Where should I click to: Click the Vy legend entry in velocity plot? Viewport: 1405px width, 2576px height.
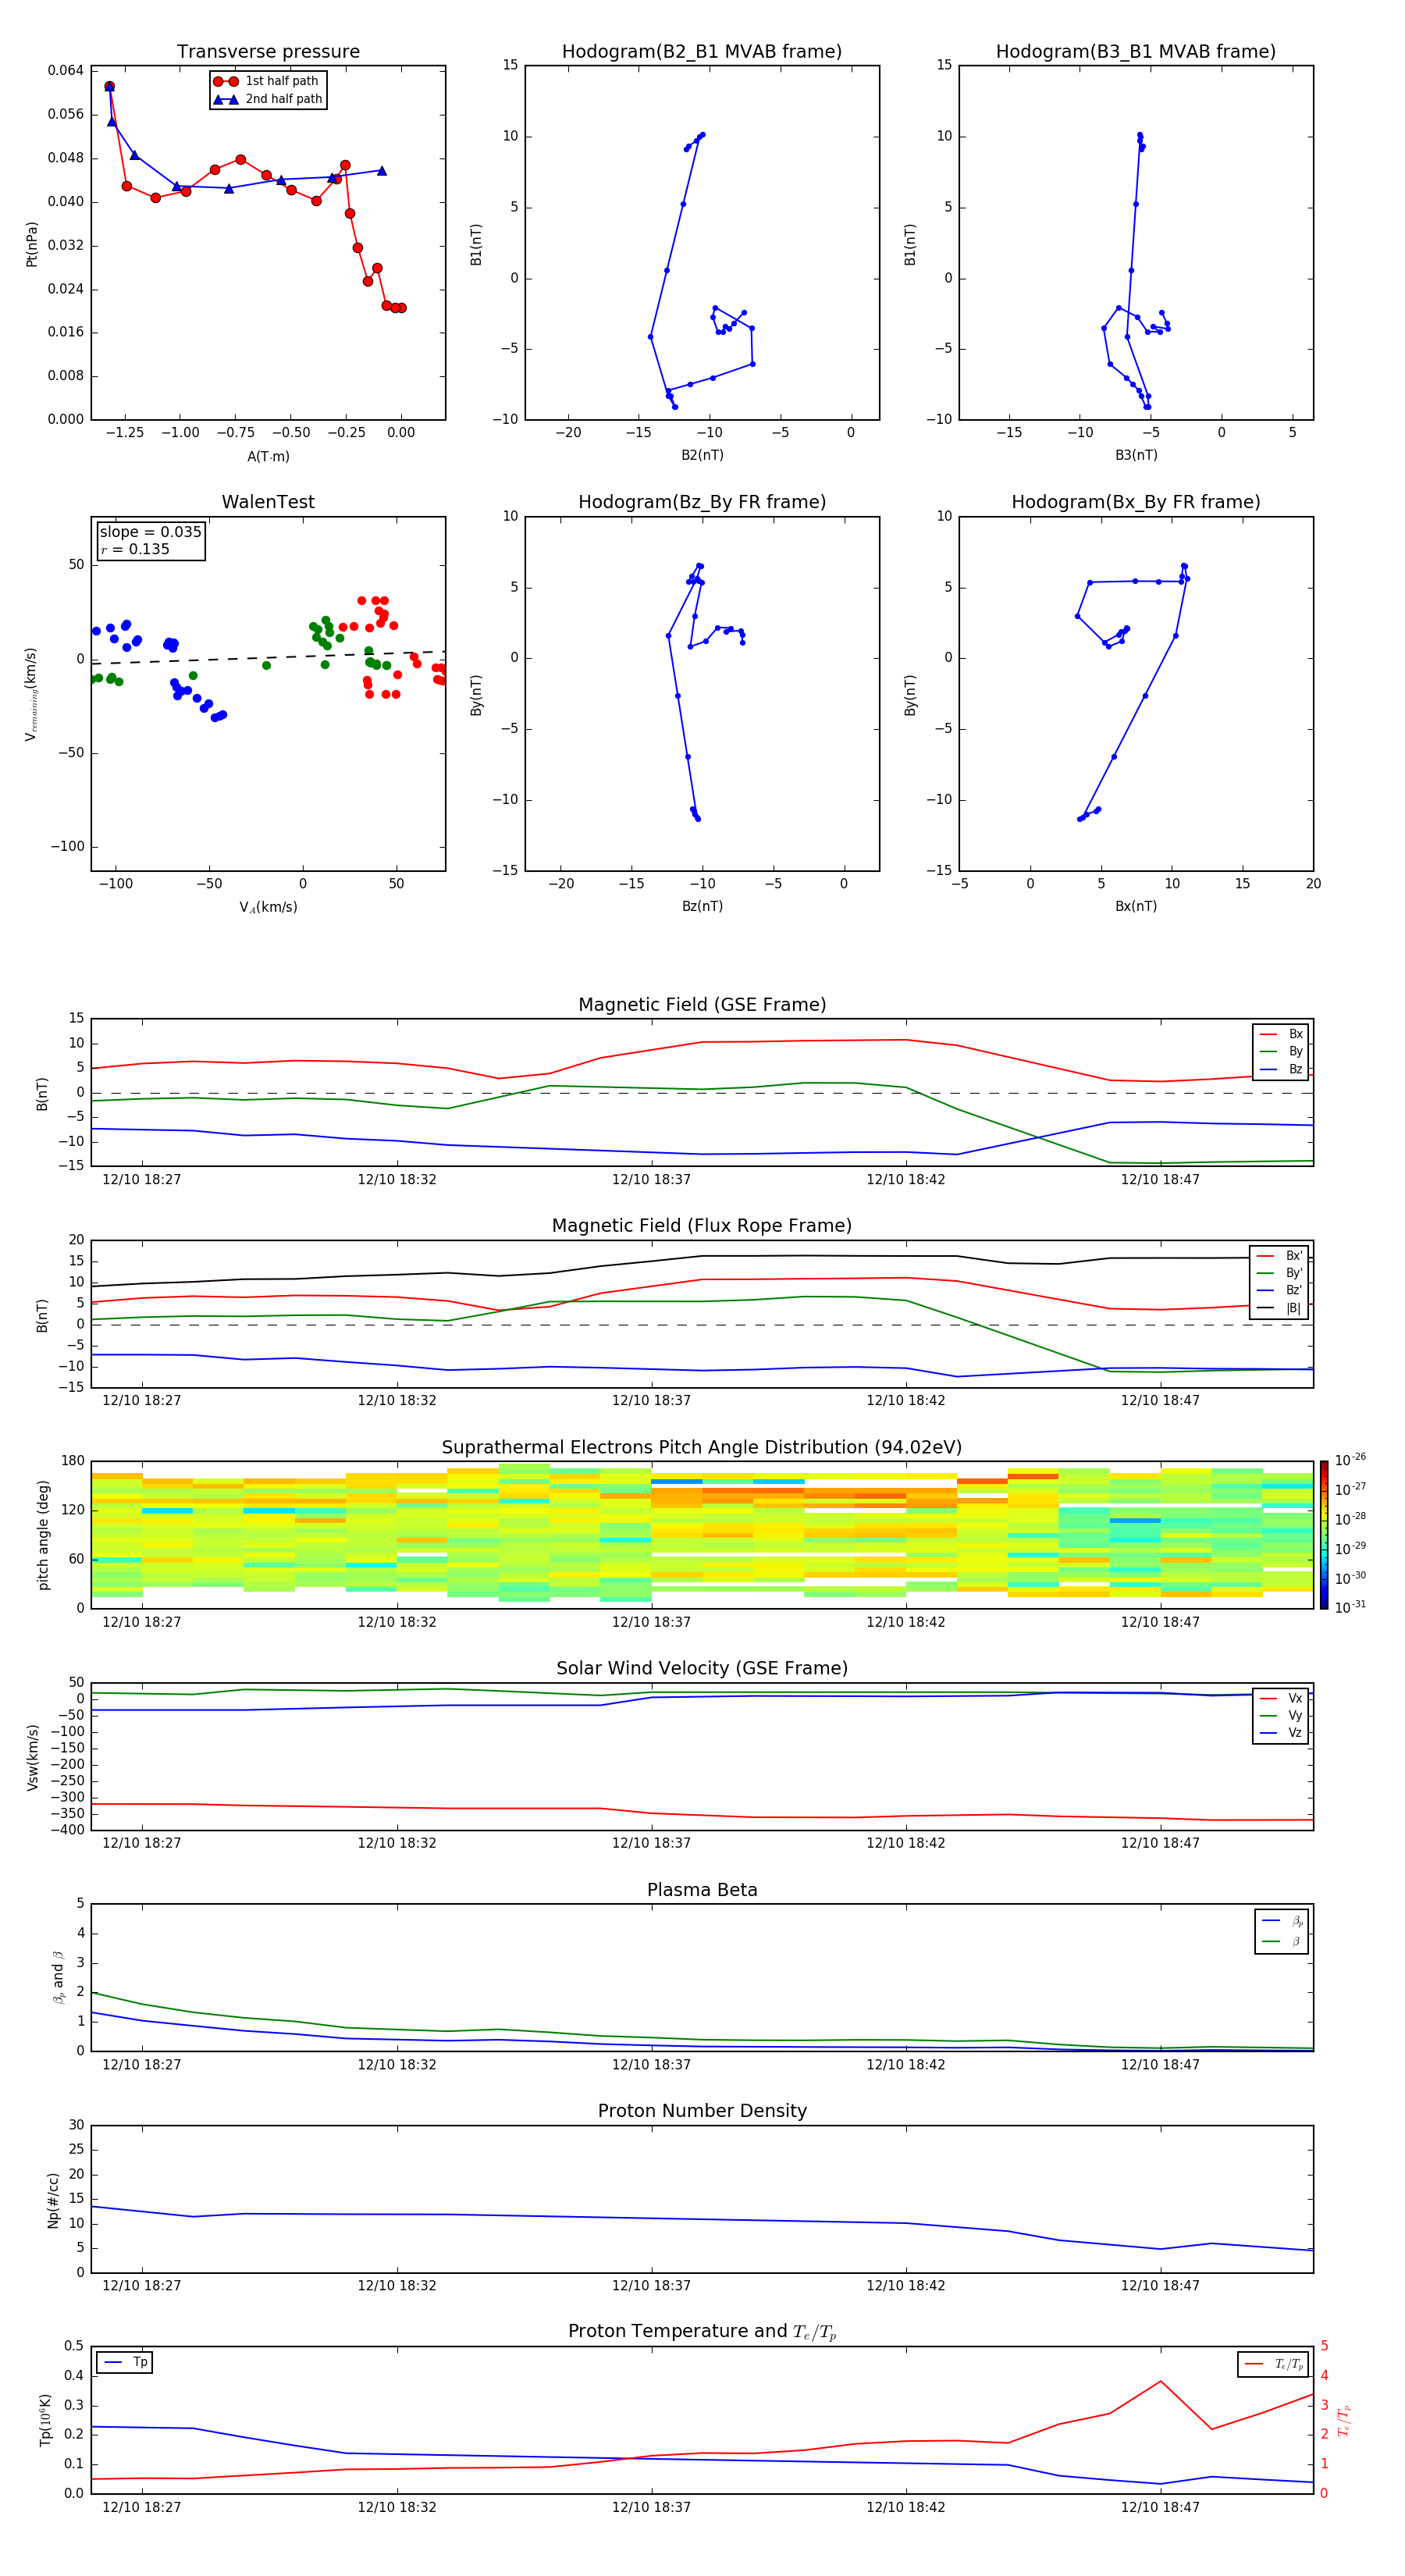pos(1282,1716)
